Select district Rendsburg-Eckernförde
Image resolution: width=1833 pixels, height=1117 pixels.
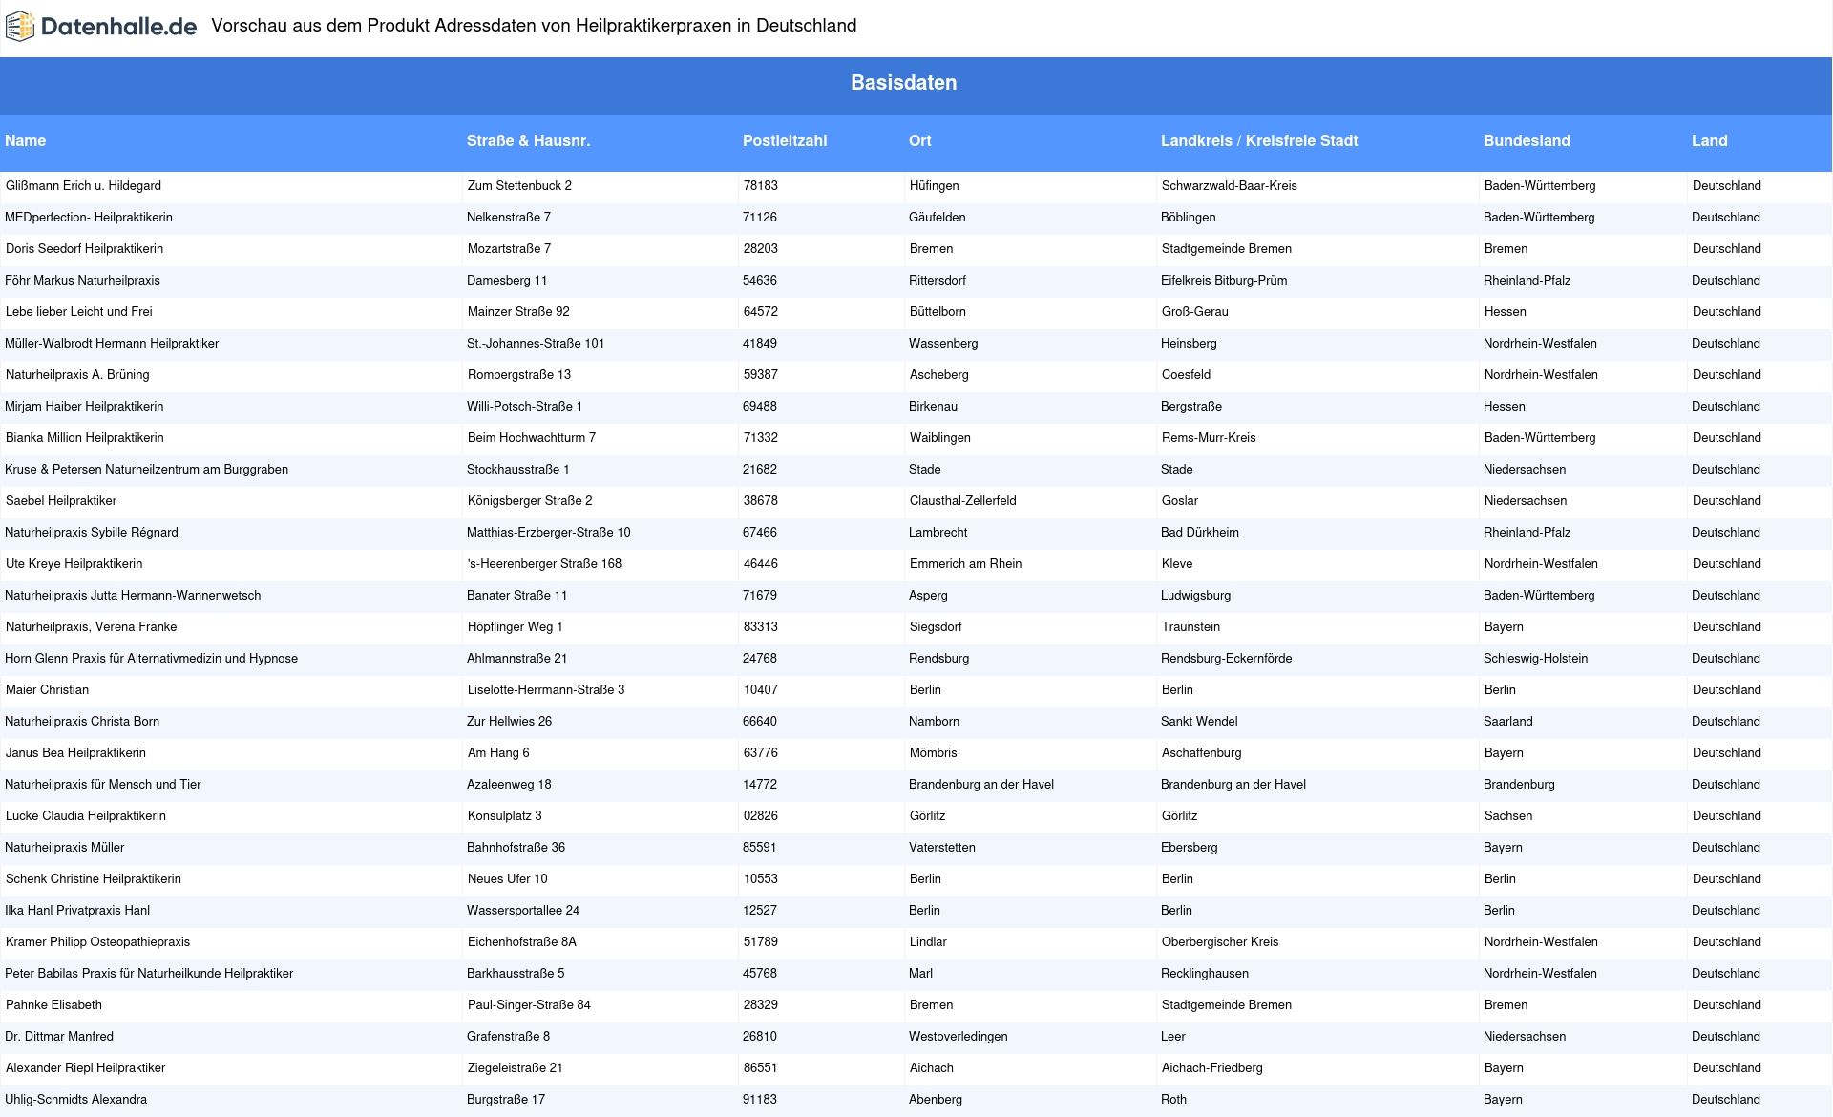(x=1226, y=659)
